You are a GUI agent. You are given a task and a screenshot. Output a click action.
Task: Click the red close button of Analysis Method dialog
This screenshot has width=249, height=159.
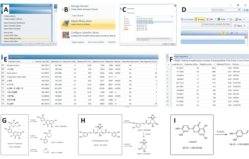pos(175,6)
